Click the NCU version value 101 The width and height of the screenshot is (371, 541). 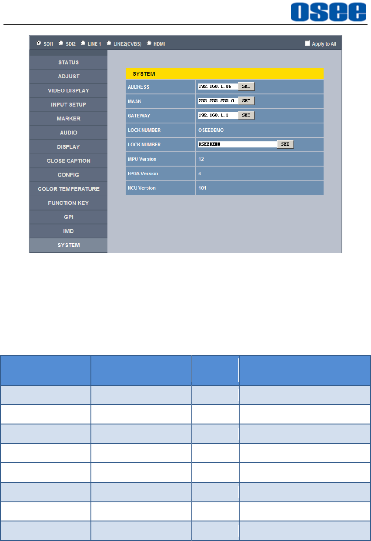tap(202, 188)
